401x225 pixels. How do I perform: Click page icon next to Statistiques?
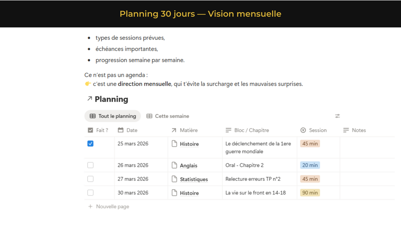point(174,179)
